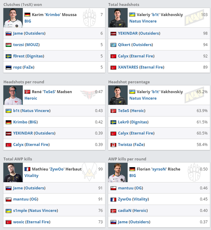
Task: Click the Heroic logo beside TeSeS
Action: [x=88, y=94]
